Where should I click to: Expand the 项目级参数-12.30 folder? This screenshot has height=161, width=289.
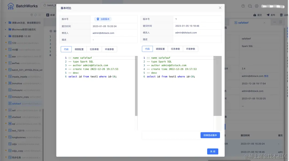click(x=5, y=36)
